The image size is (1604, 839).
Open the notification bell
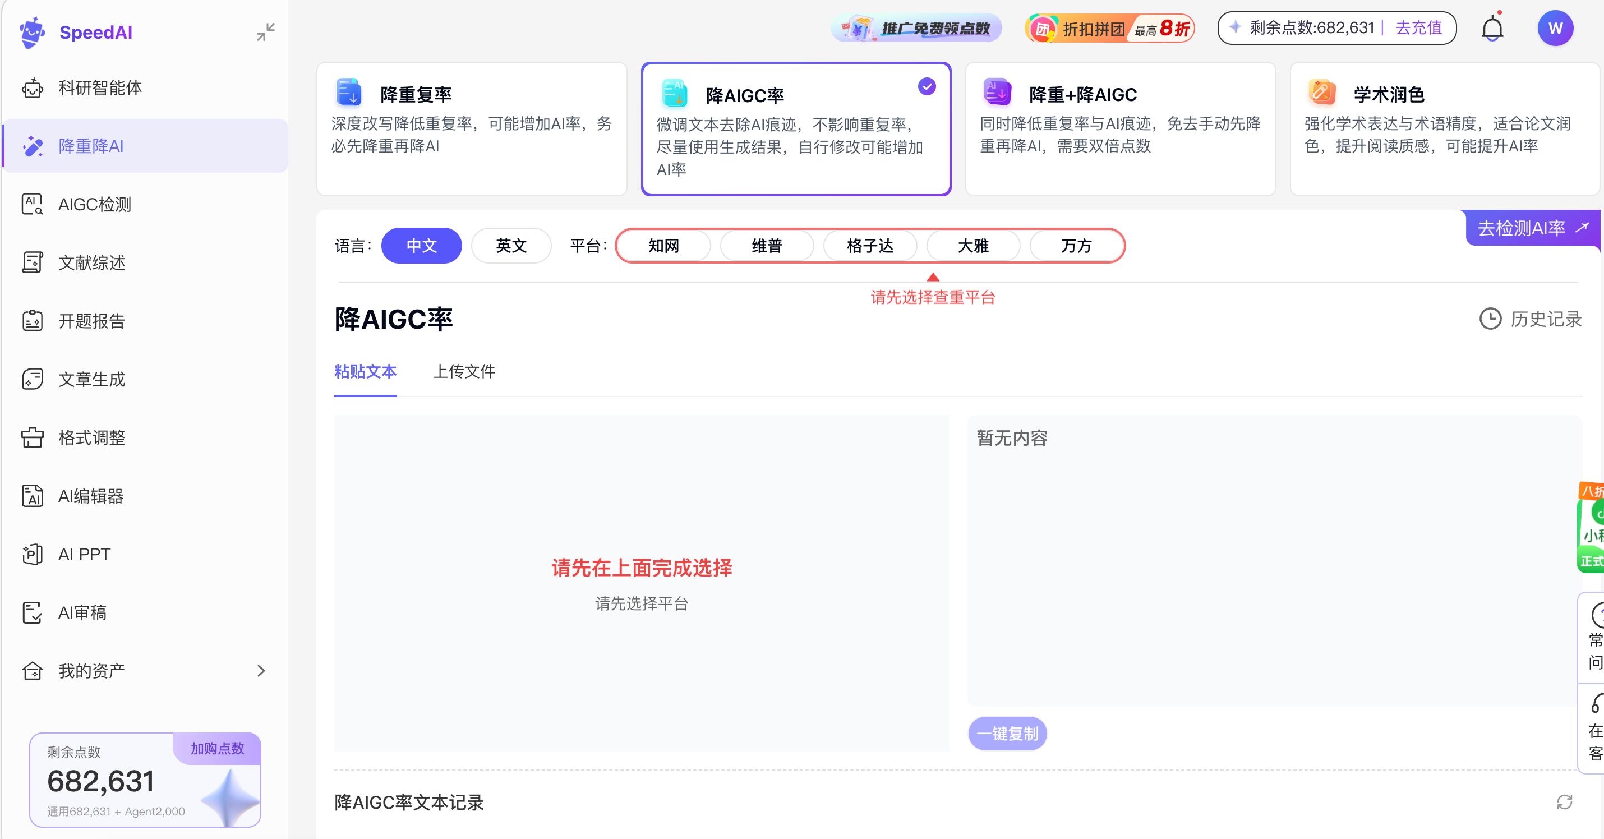pos(1491,27)
